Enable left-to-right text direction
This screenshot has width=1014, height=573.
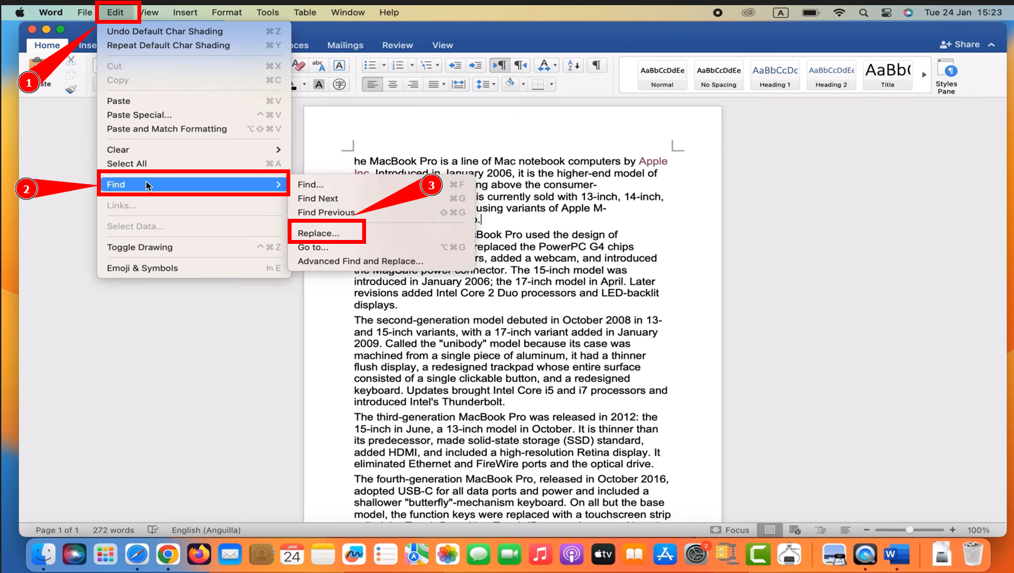[x=499, y=65]
